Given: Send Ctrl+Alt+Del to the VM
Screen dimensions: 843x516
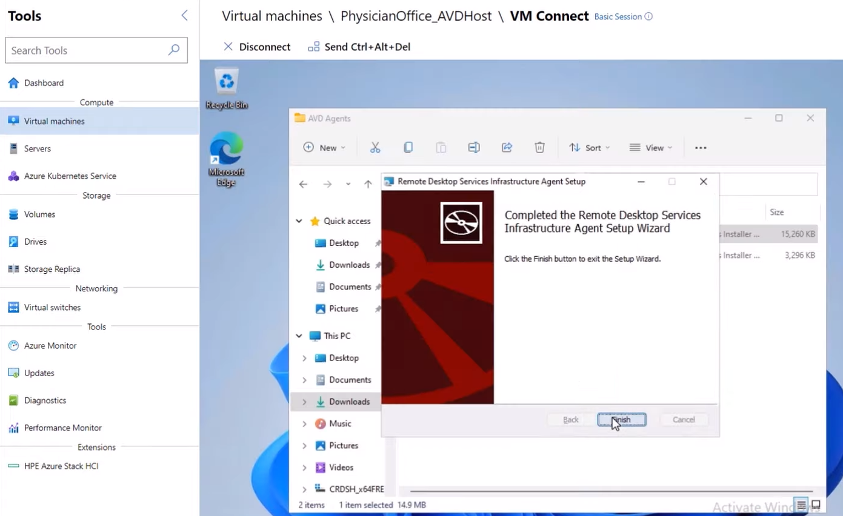Looking at the screenshot, I should pyautogui.click(x=359, y=47).
